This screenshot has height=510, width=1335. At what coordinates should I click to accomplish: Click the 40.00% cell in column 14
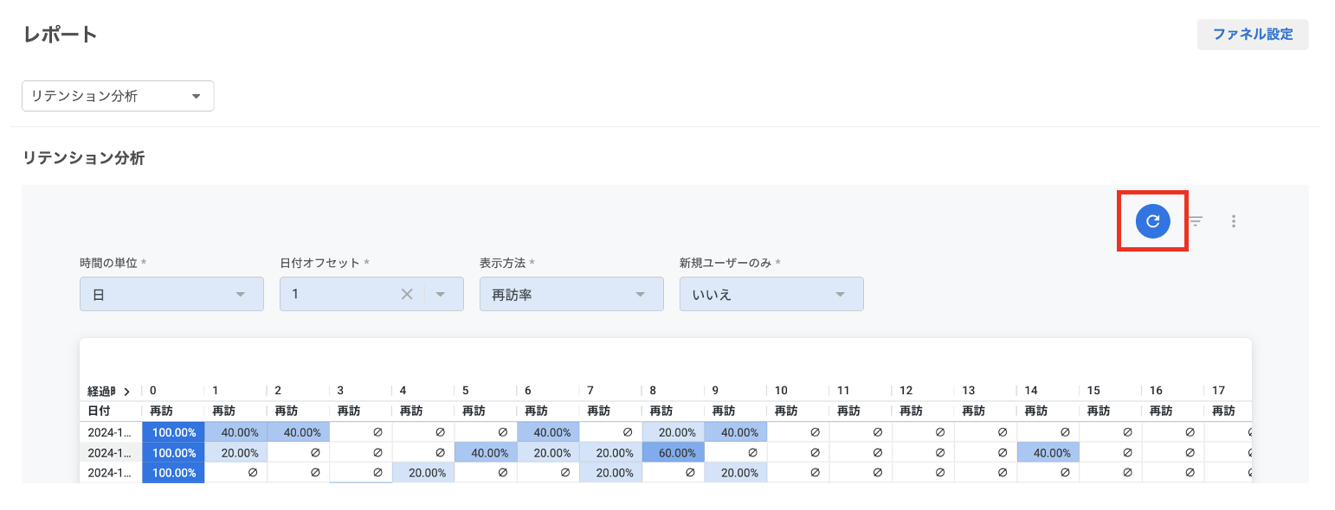click(1048, 452)
